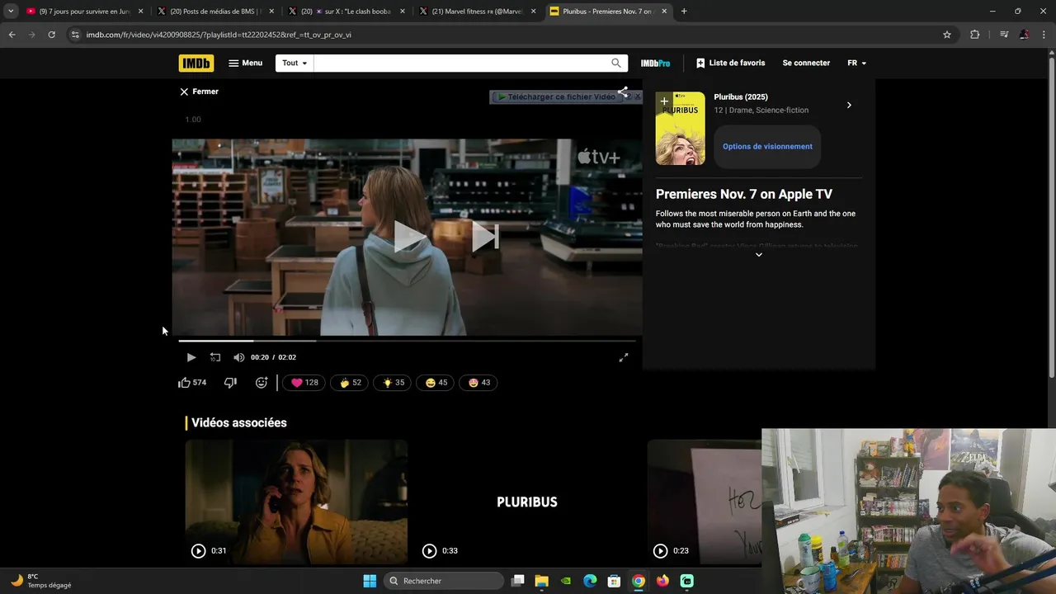1056x594 pixels.
Task: Open Firefox from taskbar
Action: (x=662, y=581)
